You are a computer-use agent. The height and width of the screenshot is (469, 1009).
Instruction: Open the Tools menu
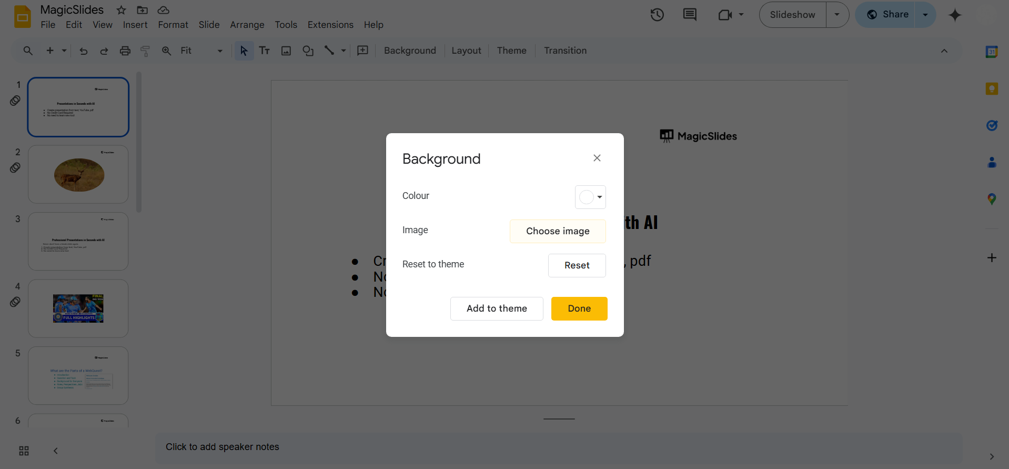tap(286, 25)
